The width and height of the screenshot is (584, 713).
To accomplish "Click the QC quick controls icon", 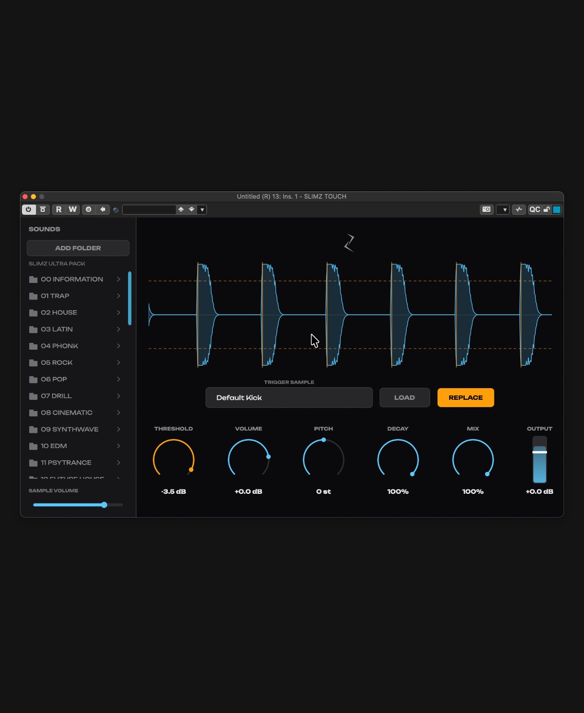I will 534,209.
